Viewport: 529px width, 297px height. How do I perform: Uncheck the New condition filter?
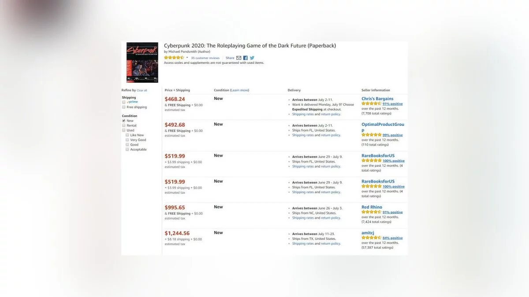(124, 121)
